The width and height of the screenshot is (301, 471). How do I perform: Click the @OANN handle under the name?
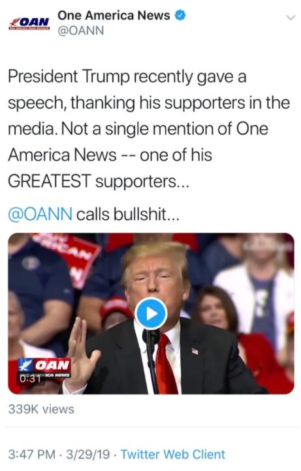(x=81, y=31)
